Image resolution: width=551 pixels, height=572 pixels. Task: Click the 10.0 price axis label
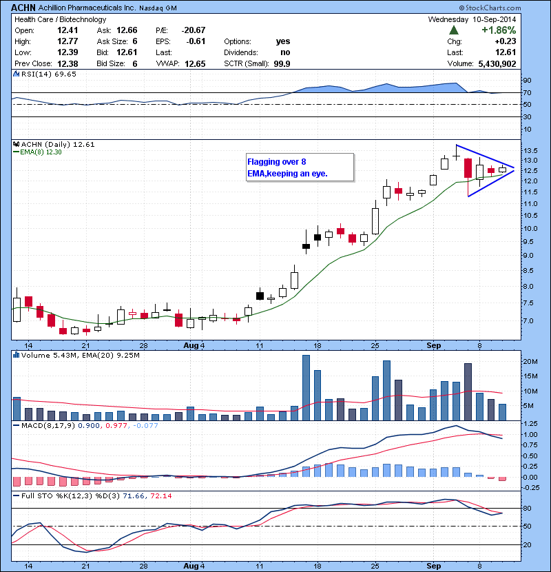530,228
